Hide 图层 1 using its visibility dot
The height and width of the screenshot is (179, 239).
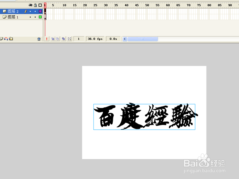[x=30, y=17]
